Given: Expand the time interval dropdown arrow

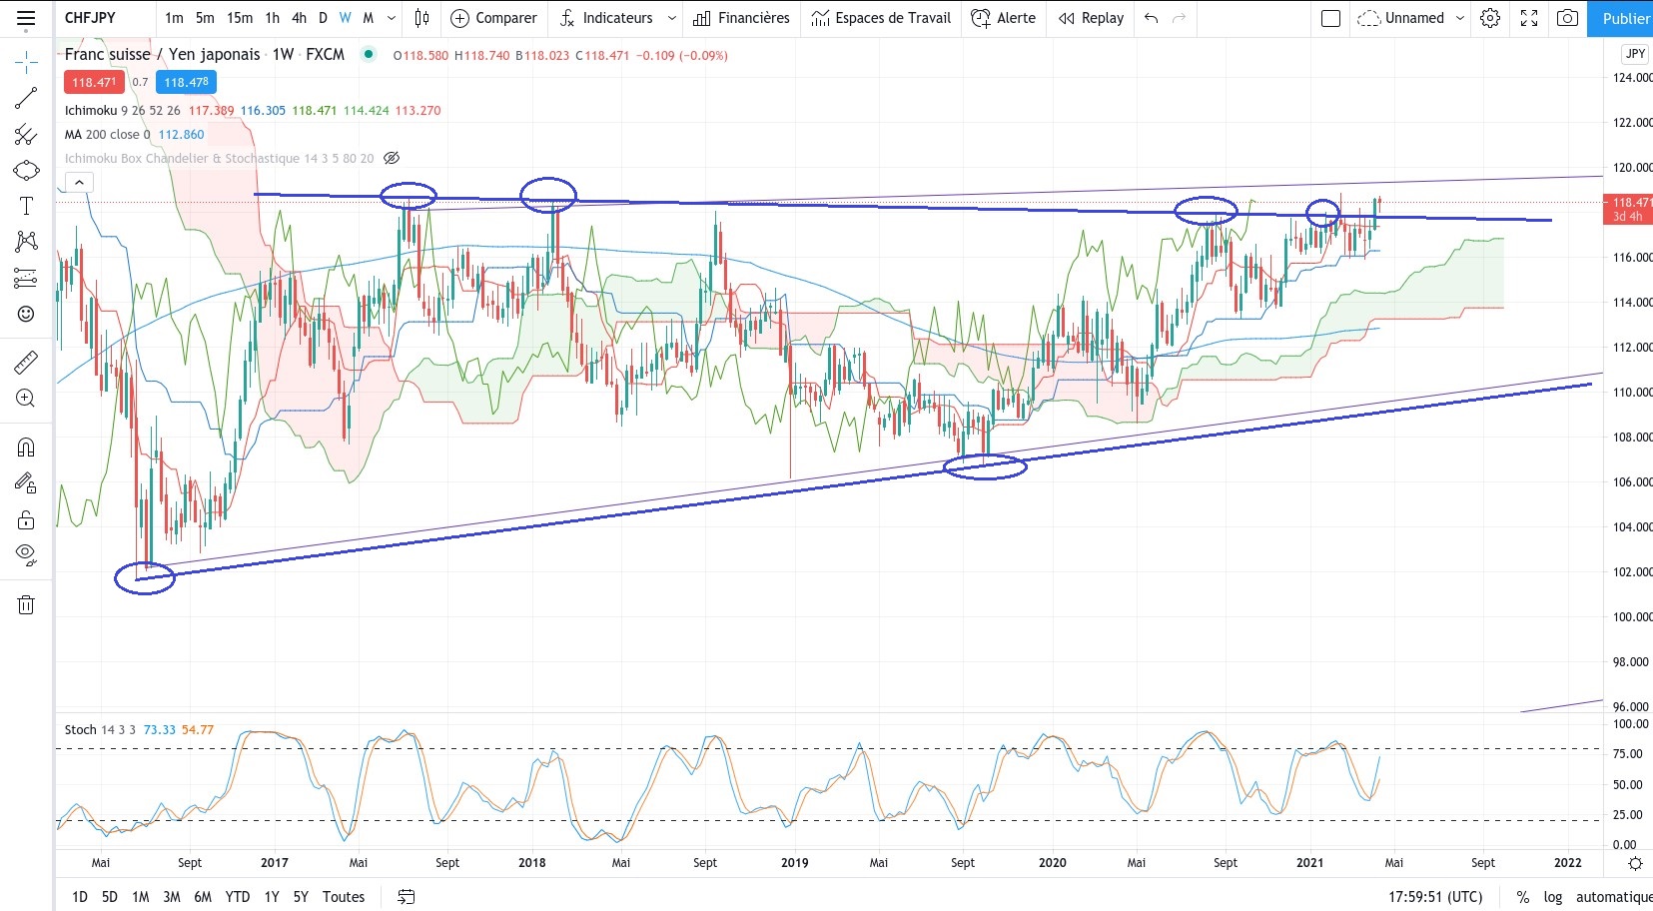Looking at the screenshot, I should (392, 18).
